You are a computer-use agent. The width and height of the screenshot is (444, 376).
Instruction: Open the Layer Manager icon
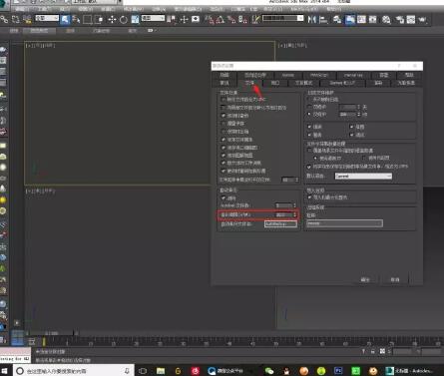[x=337, y=20]
